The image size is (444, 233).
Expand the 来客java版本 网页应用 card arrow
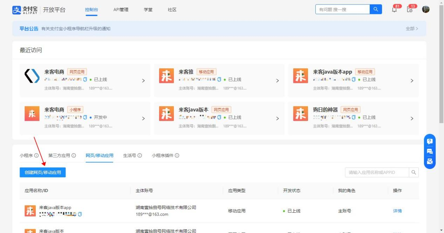point(278,118)
